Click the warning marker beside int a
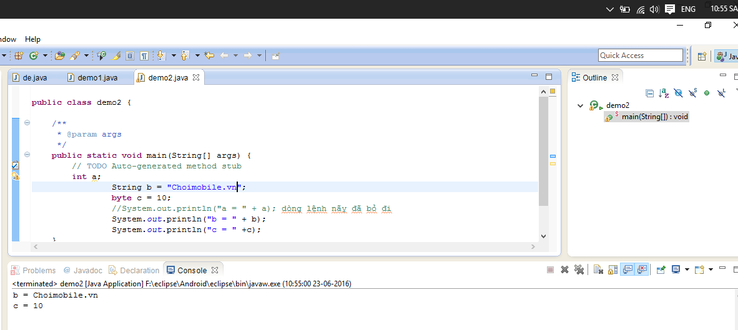Screen dimensions: 738x330 15,177
